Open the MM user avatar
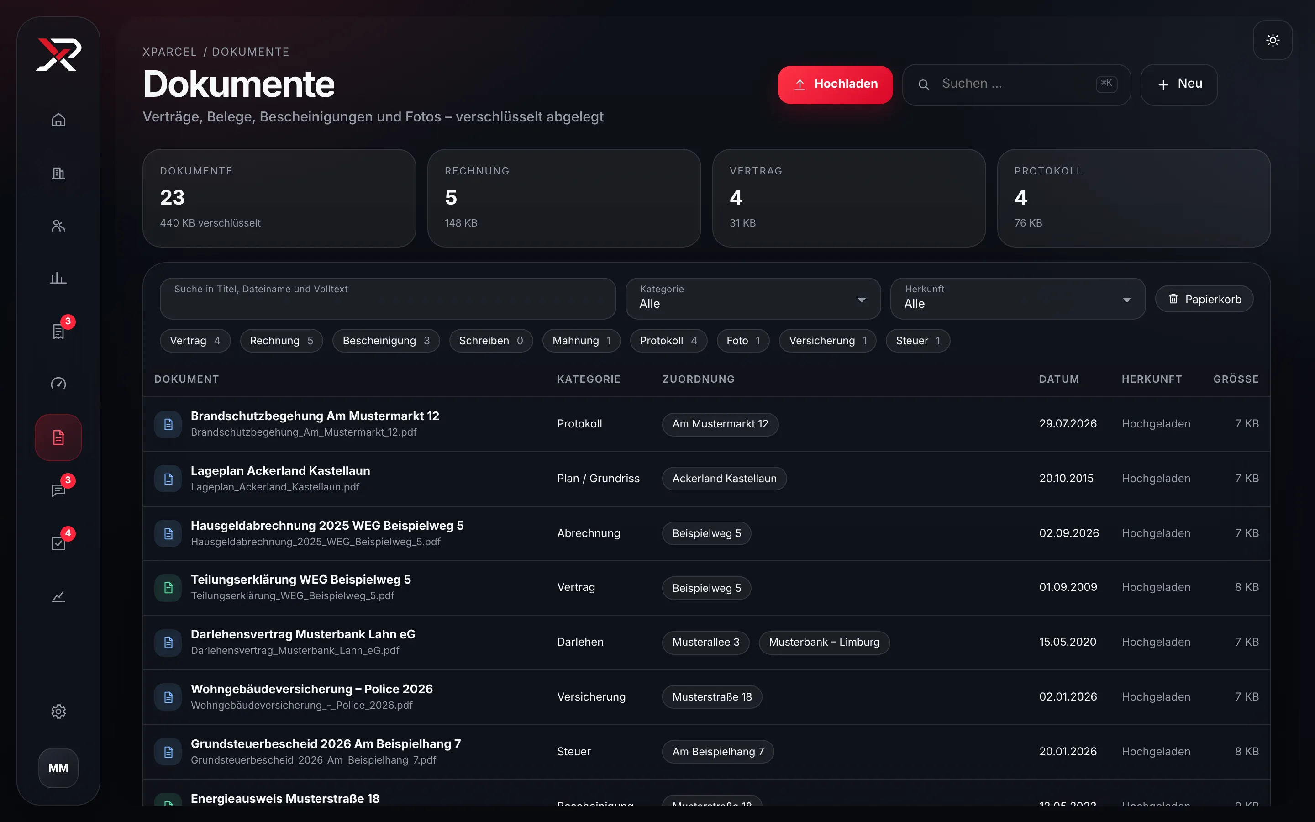1315x822 pixels. 58,768
